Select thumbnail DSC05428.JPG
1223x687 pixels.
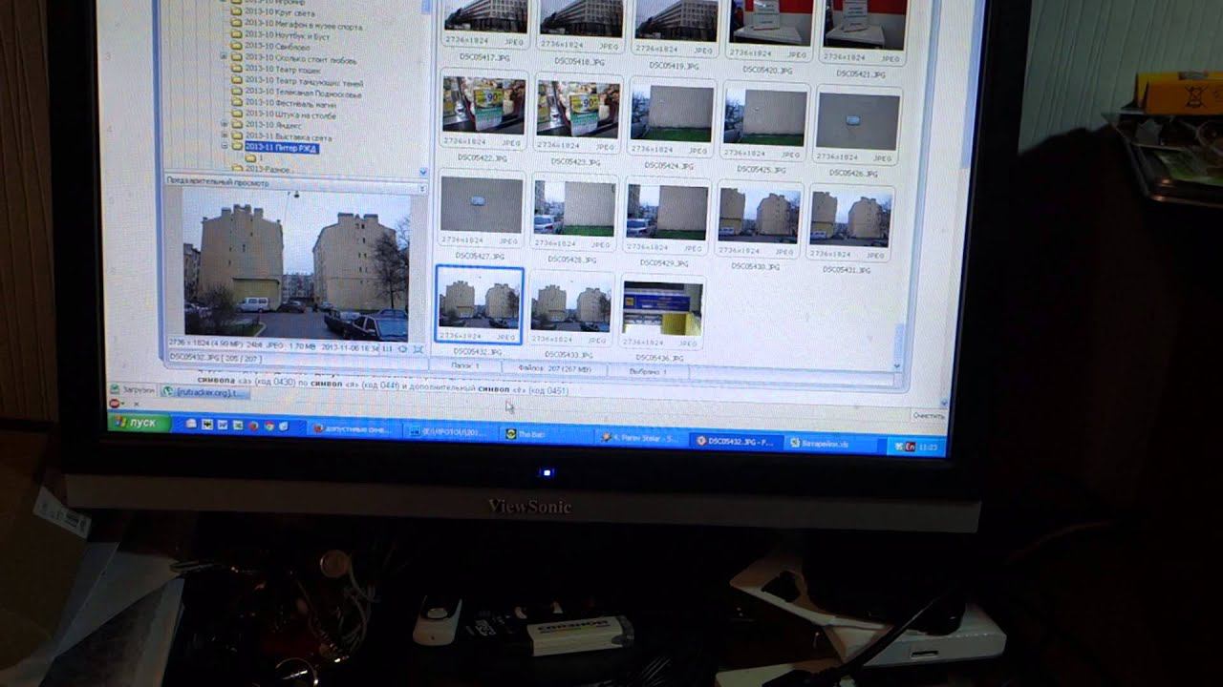click(x=575, y=215)
